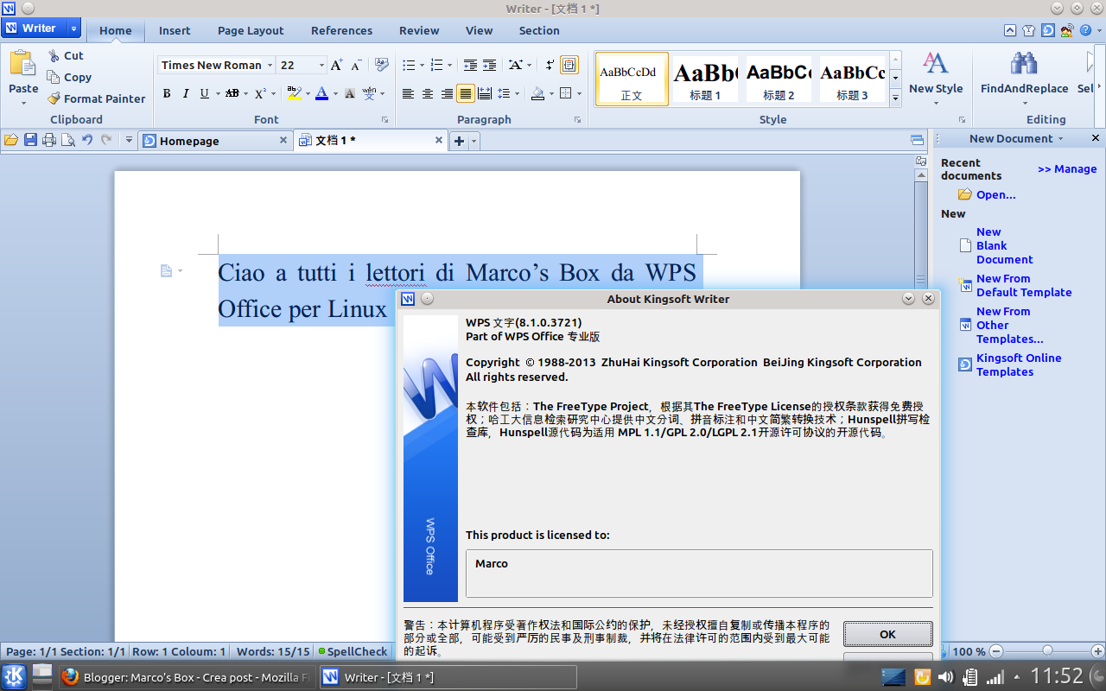This screenshot has height=691, width=1106.
Task: Click OK in About Kingsoft Writer
Action: click(x=887, y=634)
